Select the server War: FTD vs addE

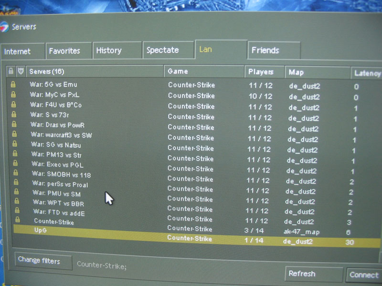pos(59,213)
